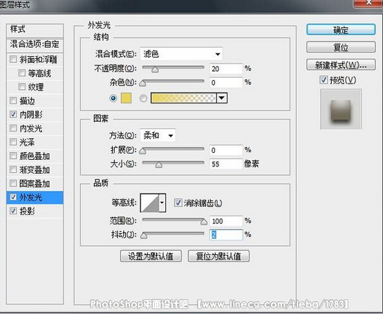
Task: Click the layer style preview thumbnail
Action: coord(341,109)
